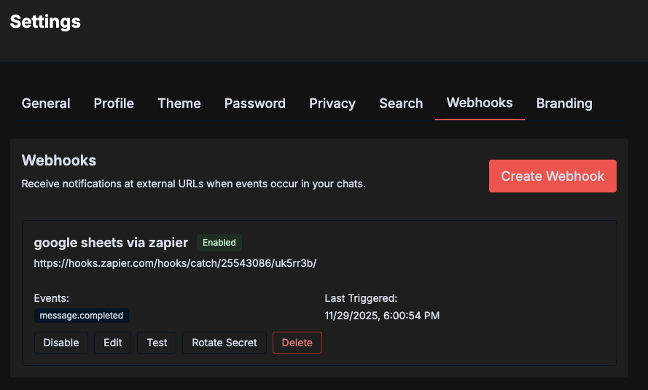Test the zapier webhook
Viewport: 648px width, 390px height.
157,343
